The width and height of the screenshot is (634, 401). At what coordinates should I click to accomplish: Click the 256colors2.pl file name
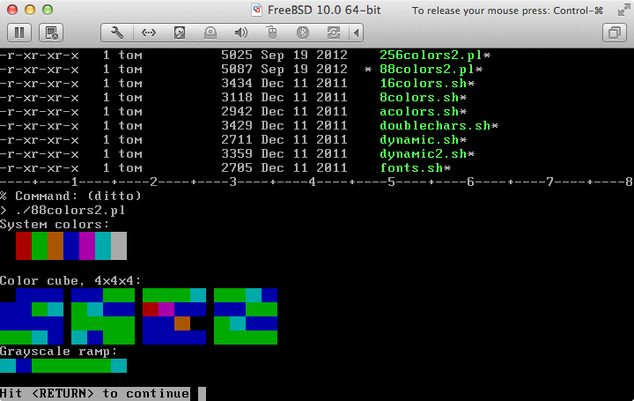click(x=431, y=56)
